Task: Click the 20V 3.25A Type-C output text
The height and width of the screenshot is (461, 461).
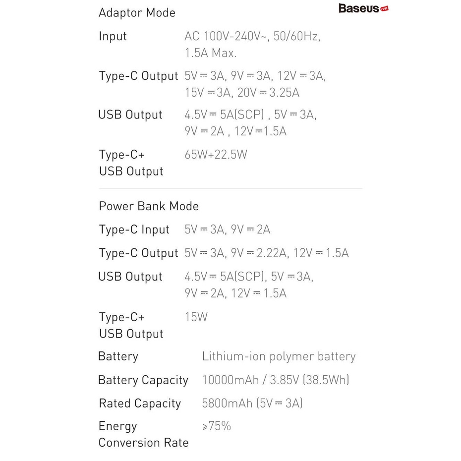Action: (x=269, y=93)
